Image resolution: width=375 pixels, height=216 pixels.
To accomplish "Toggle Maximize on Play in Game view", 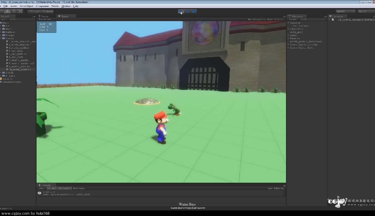I will 256,19.
